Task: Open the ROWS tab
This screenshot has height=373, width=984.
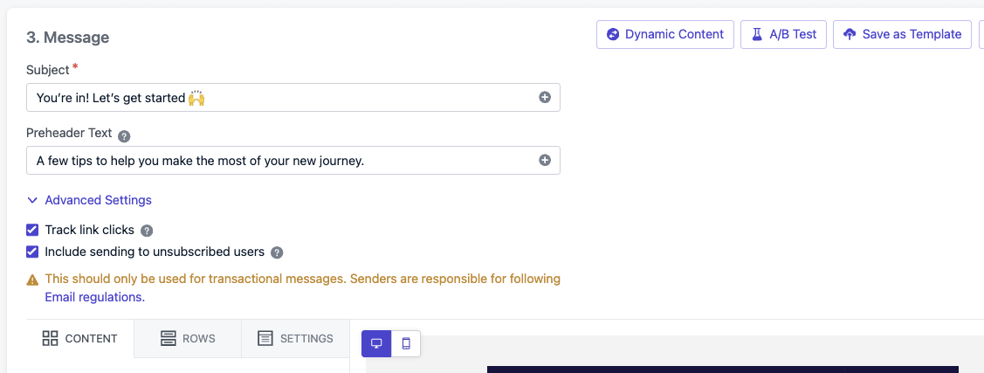Action: (x=188, y=338)
